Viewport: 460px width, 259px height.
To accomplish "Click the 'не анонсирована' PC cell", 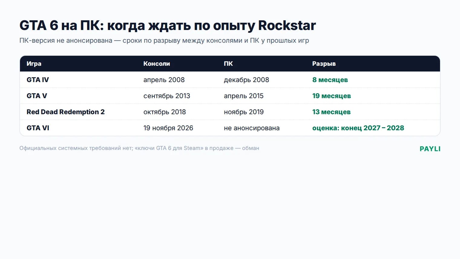I will click(252, 128).
